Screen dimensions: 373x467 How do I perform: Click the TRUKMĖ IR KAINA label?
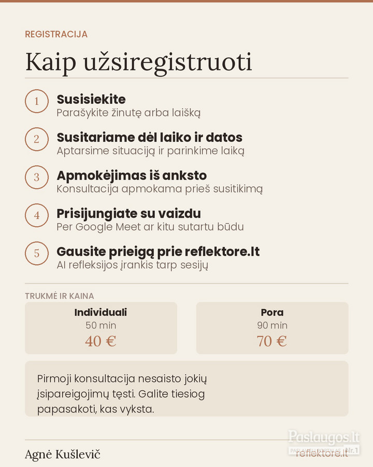(60, 296)
